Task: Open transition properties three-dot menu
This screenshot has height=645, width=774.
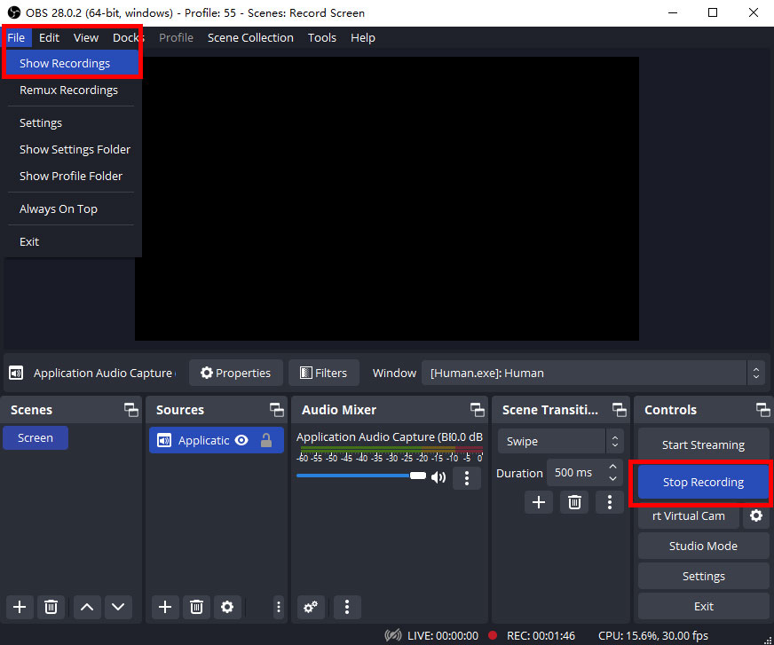Action: pyautogui.click(x=610, y=502)
